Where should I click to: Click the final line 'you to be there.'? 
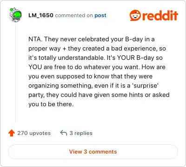(x=51, y=104)
